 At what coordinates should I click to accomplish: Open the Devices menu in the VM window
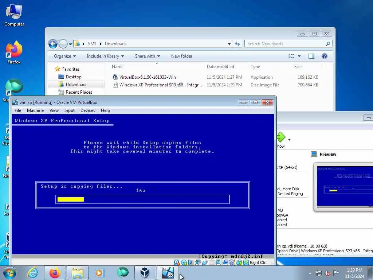point(88,110)
